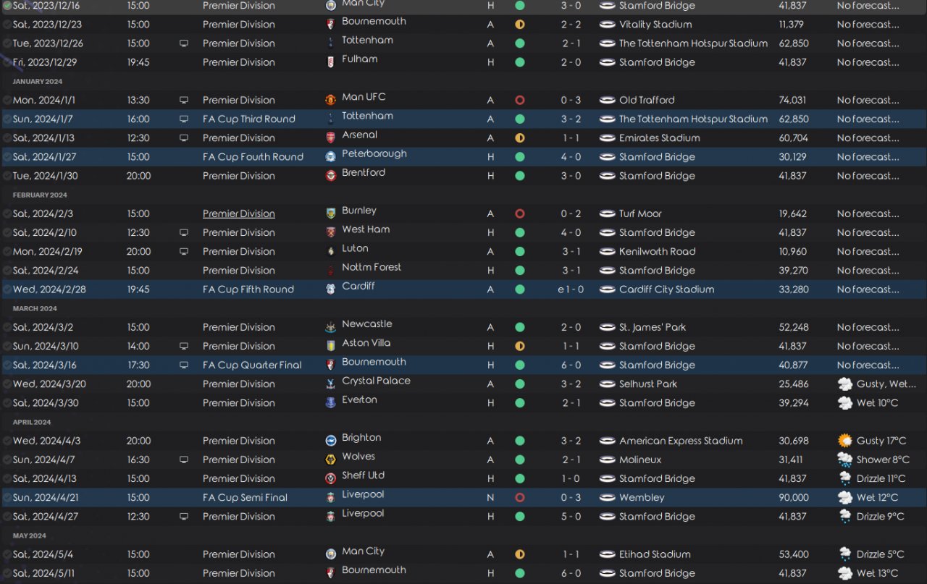
Task: Open the FA Cup Semi Final competition link
Action: pos(245,497)
